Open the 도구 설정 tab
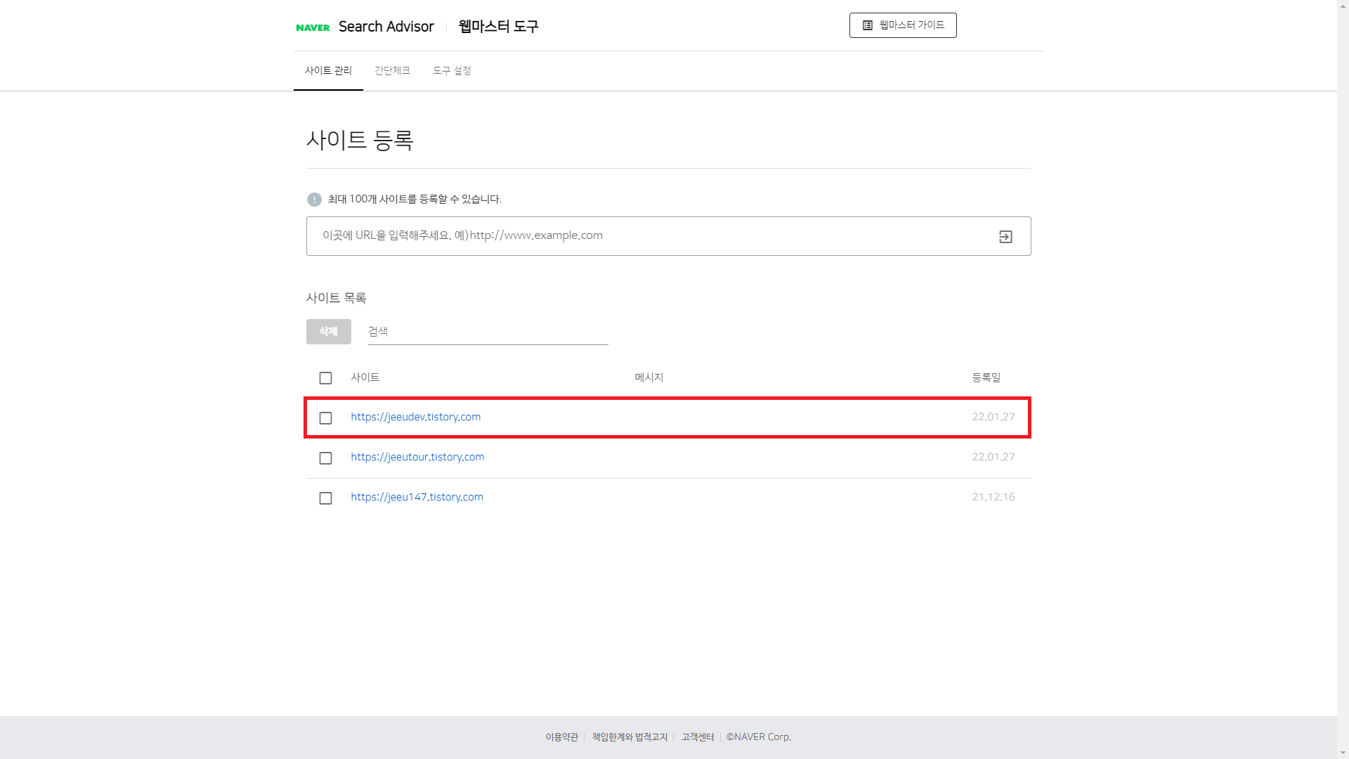The height and width of the screenshot is (759, 1349). 452,71
